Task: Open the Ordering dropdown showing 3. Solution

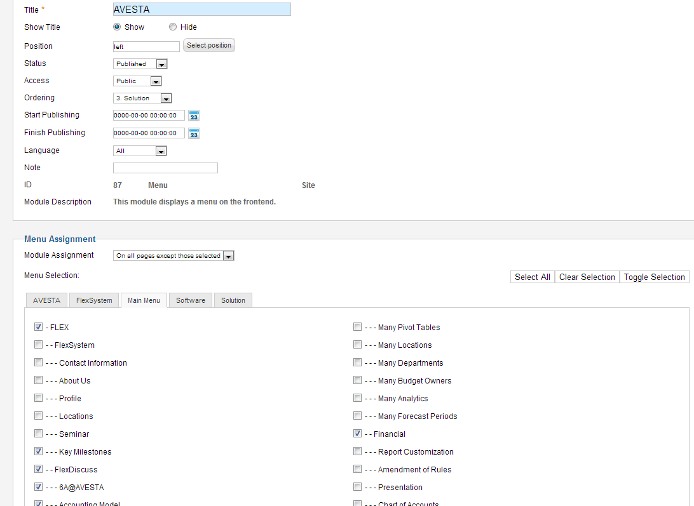Action: [142, 98]
